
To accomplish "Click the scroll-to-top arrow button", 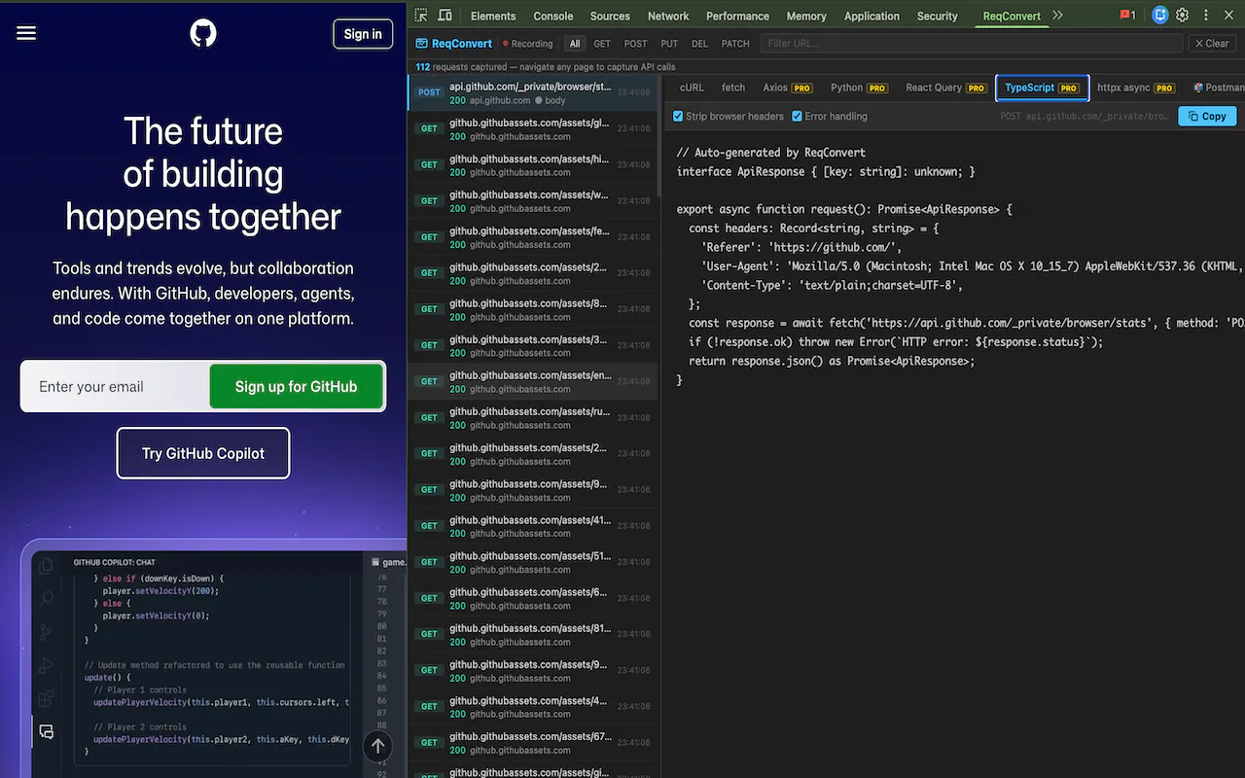I will click(x=377, y=746).
